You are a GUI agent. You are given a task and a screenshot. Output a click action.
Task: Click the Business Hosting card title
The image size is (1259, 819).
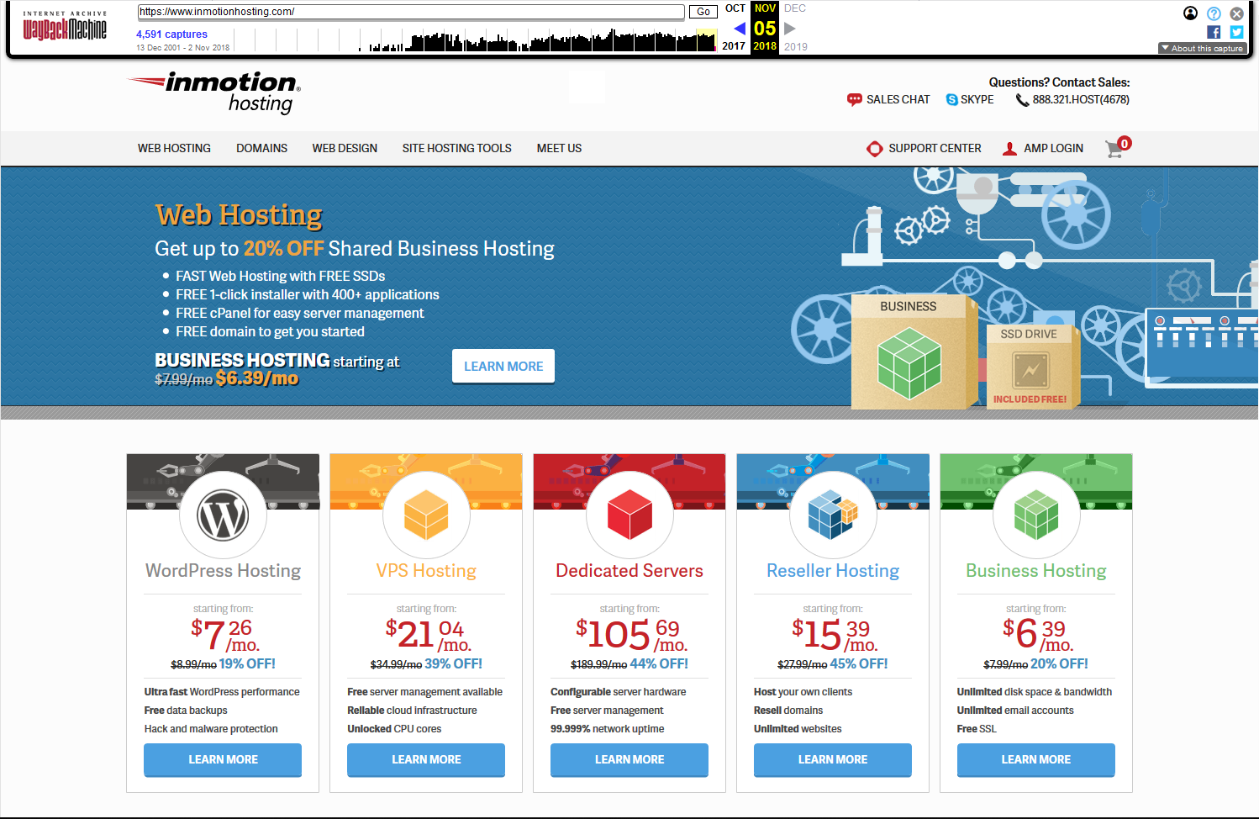(1036, 571)
